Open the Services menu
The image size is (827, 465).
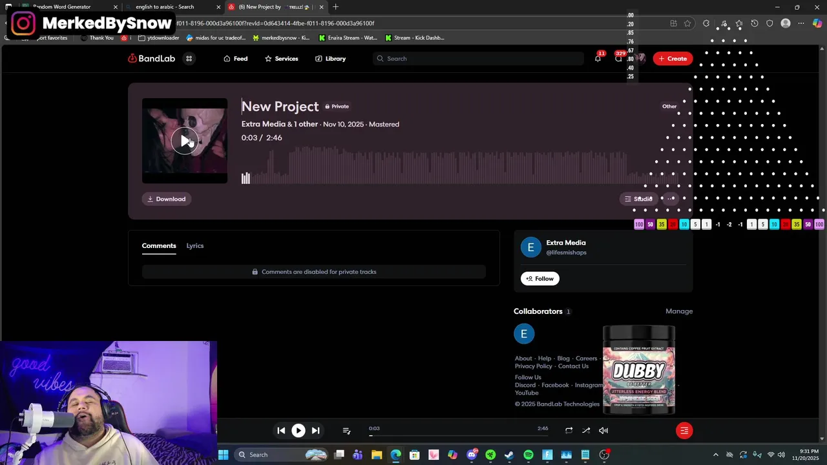tap(281, 58)
